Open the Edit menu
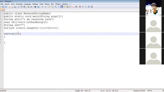This screenshot has width=164, height=92. [2, 4]
